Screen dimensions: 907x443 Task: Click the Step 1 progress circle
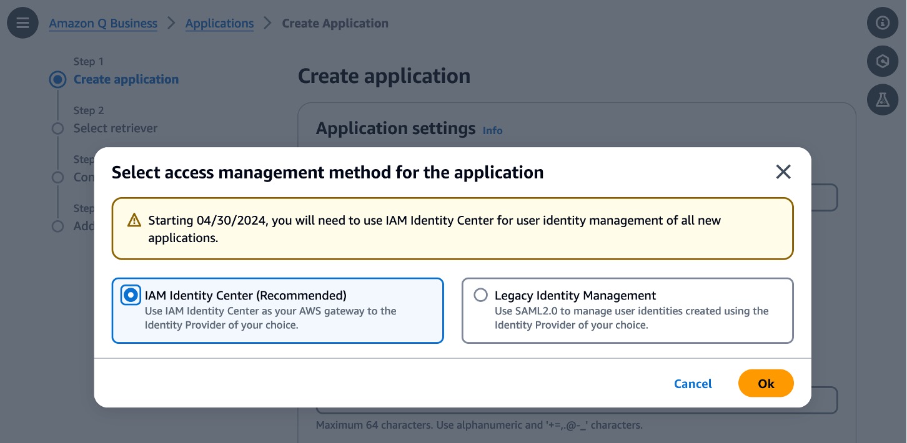[58, 79]
